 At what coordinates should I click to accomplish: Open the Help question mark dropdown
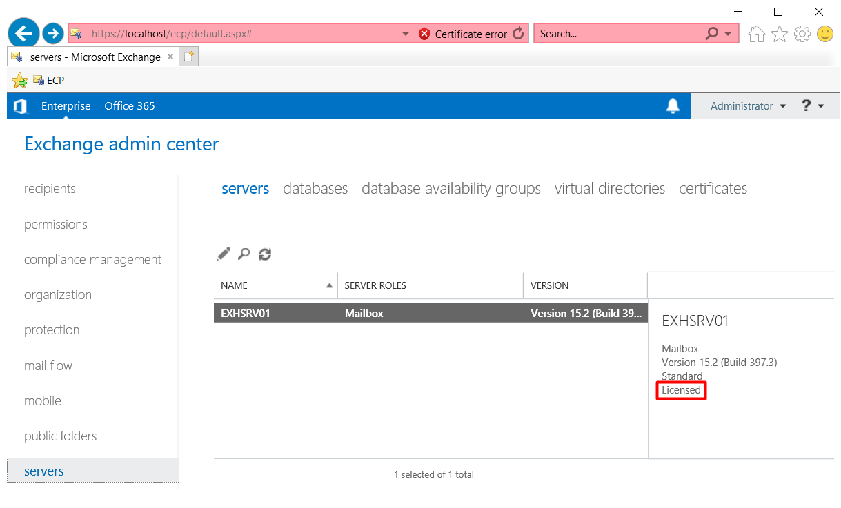pyautogui.click(x=813, y=106)
